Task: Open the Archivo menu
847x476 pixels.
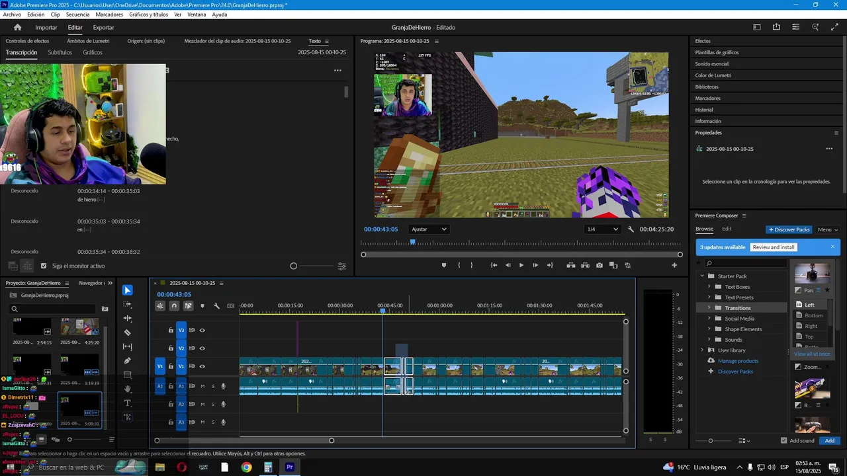Action: click(12, 15)
